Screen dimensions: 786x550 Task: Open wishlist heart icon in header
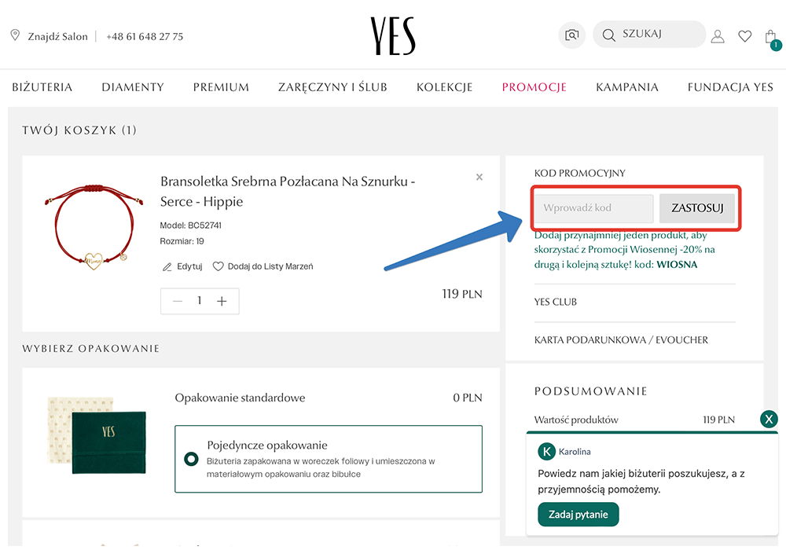pyautogui.click(x=744, y=36)
